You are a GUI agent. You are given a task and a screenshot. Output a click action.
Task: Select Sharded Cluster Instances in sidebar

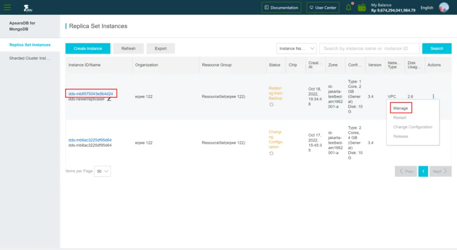pos(30,59)
